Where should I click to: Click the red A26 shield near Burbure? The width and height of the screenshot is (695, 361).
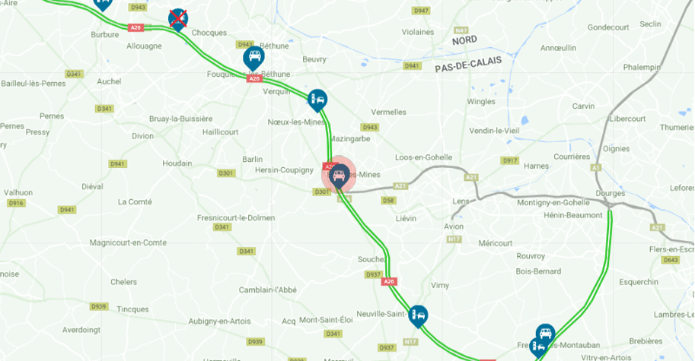click(x=135, y=27)
